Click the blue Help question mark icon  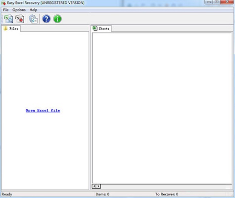47,19
